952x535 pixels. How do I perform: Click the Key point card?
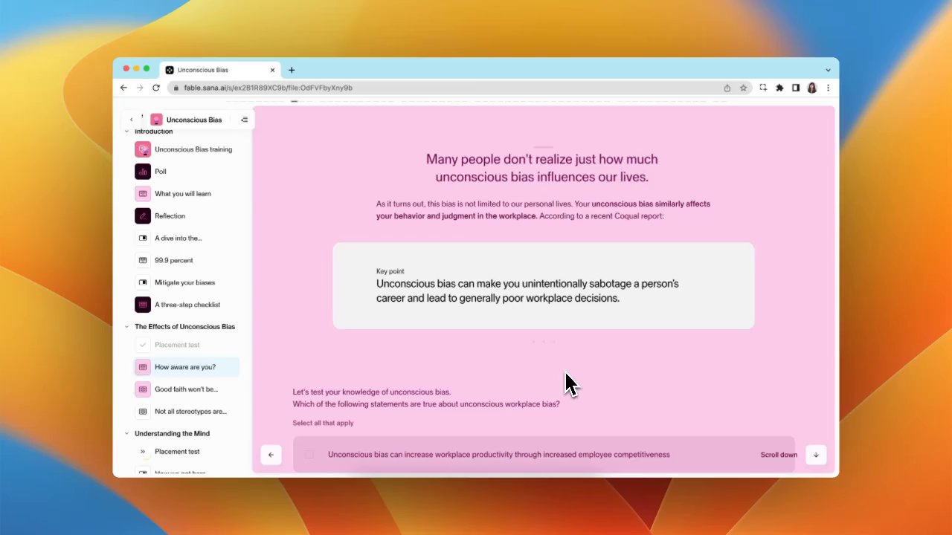tap(543, 286)
